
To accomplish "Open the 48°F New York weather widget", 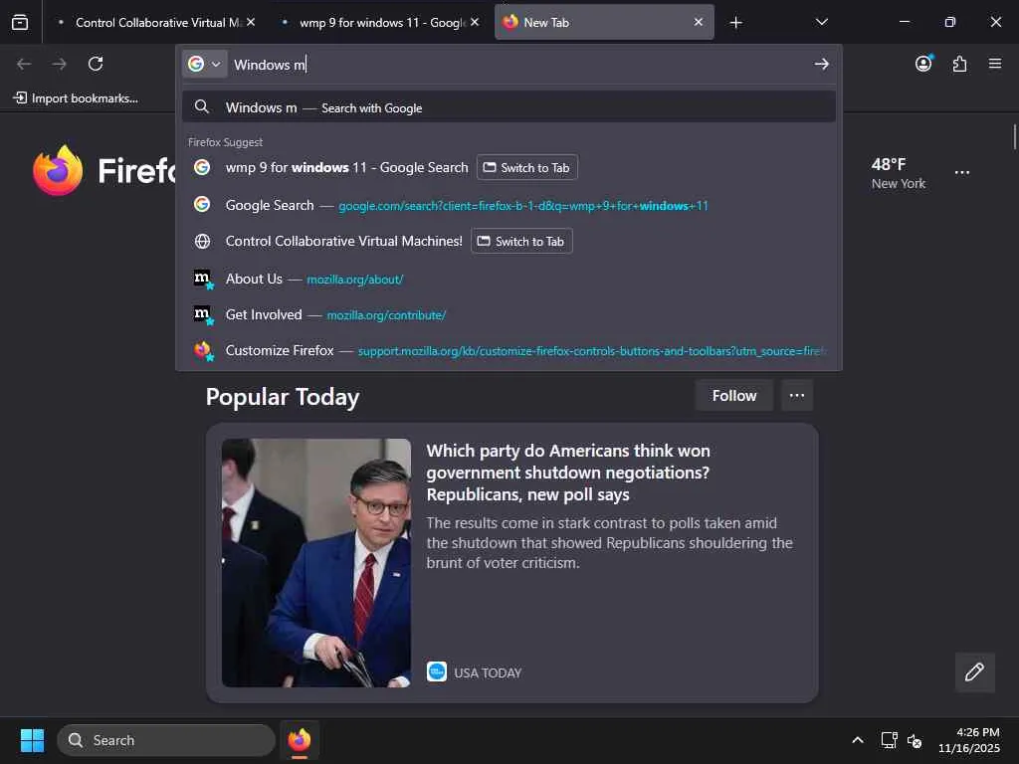I will pyautogui.click(x=899, y=173).
